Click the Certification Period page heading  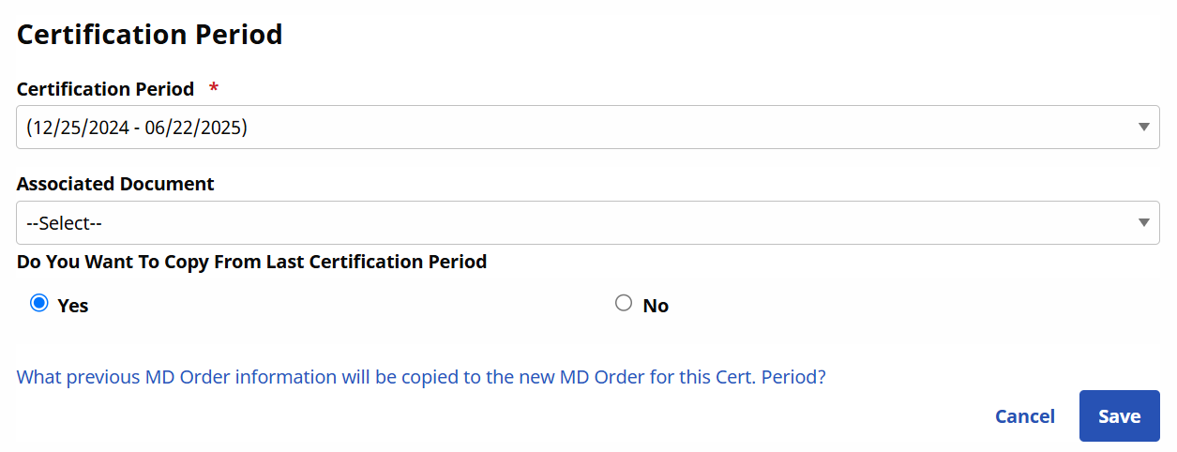click(x=150, y=35)
